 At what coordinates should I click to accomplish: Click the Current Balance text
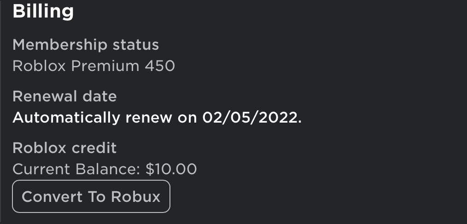click(x=76, y=169)
